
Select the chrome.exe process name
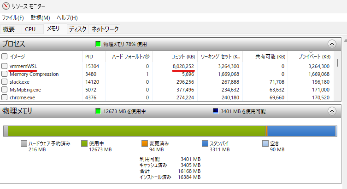pos(22,97)
